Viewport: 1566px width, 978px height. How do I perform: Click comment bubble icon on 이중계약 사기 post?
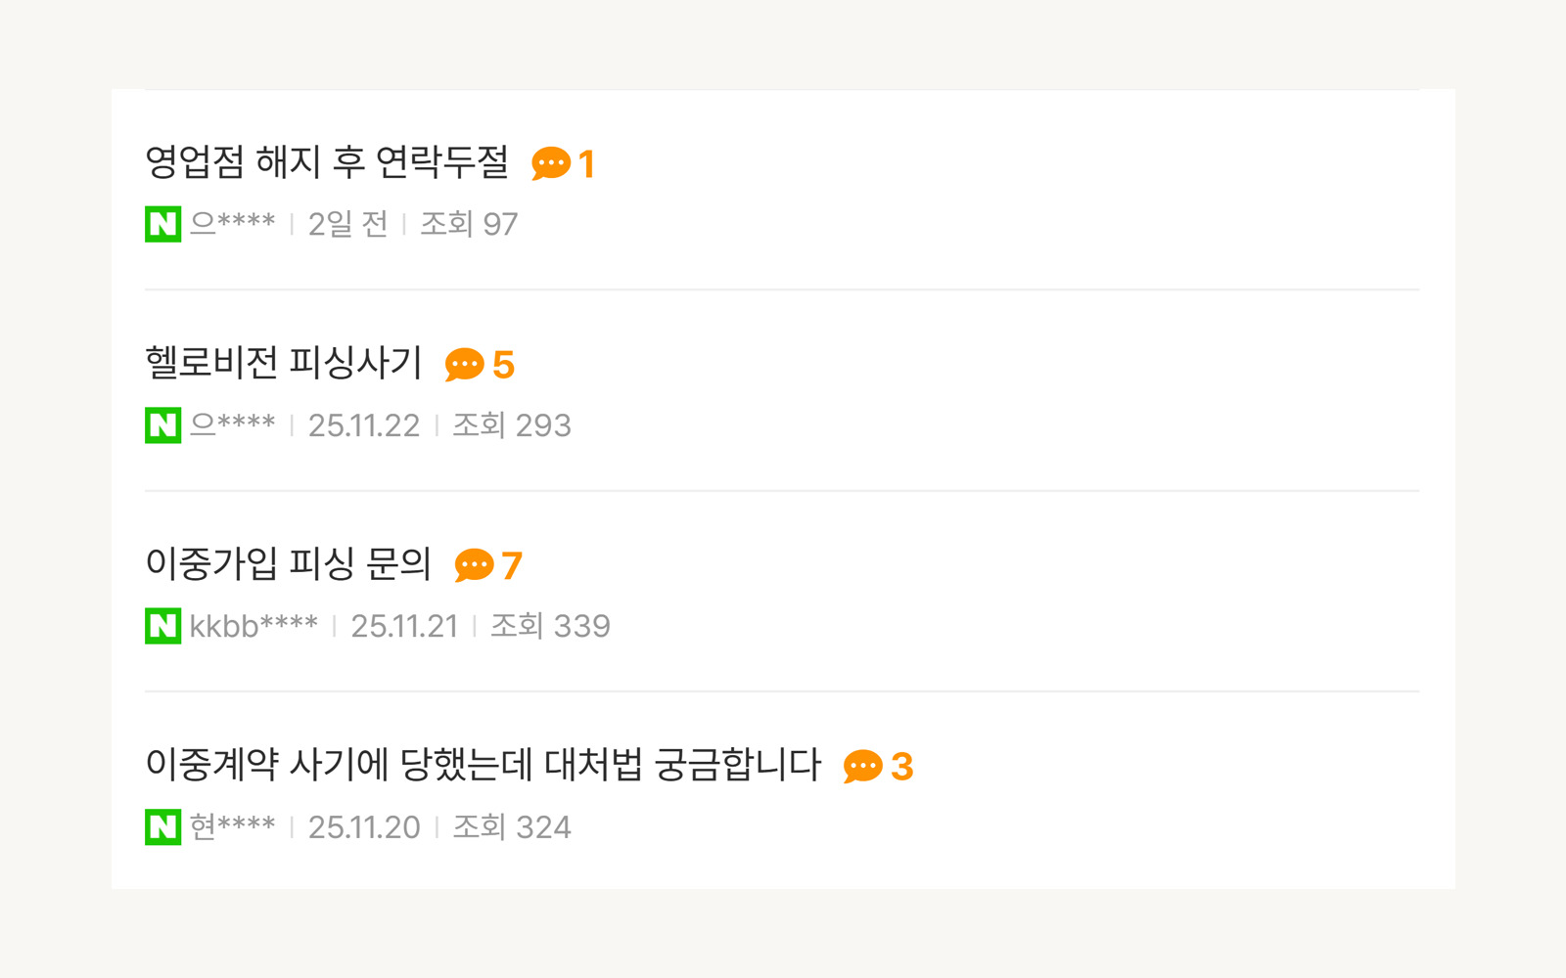pyautogui.click(x=863, y=767)
